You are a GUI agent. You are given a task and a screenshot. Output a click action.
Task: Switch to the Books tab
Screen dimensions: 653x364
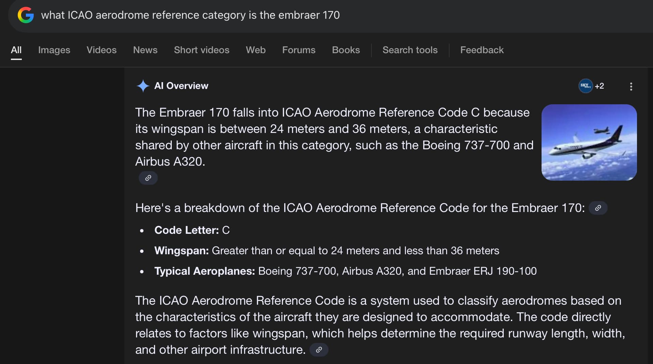coord(346,50)
